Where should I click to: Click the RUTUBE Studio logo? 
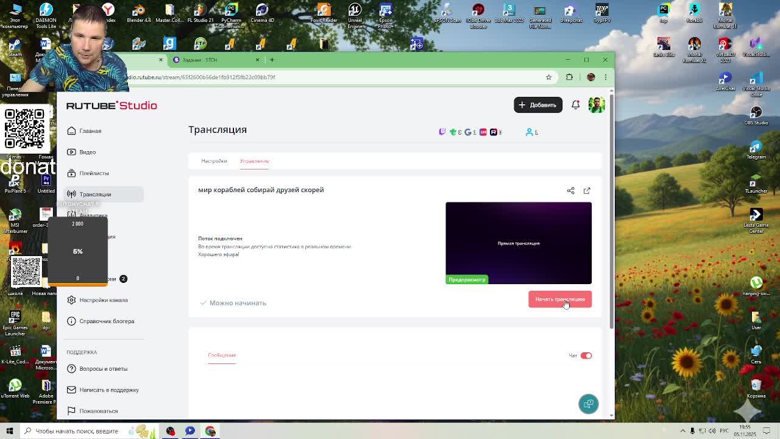click(x=112, y=105)
